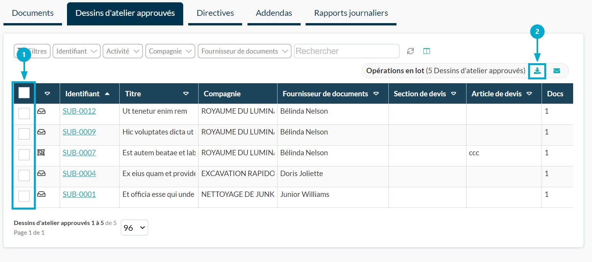The width and height of the screenshot is (592, 262).
Task: Open type column header dropdown arrow
Action: point(47,94)
